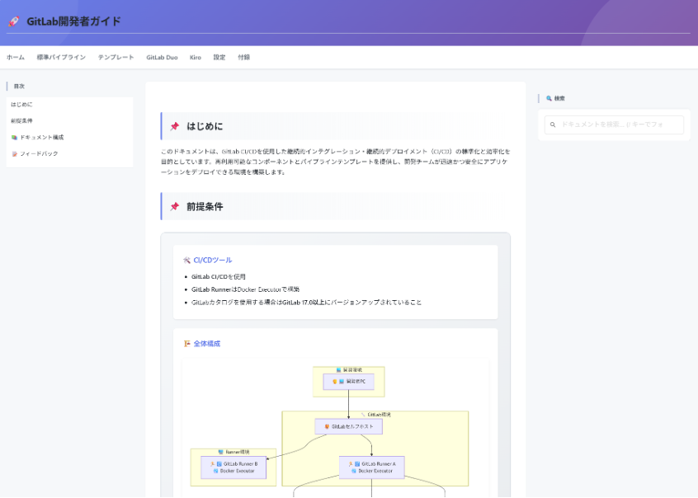Click the pushpin icon next to はじめに heading

175,126
